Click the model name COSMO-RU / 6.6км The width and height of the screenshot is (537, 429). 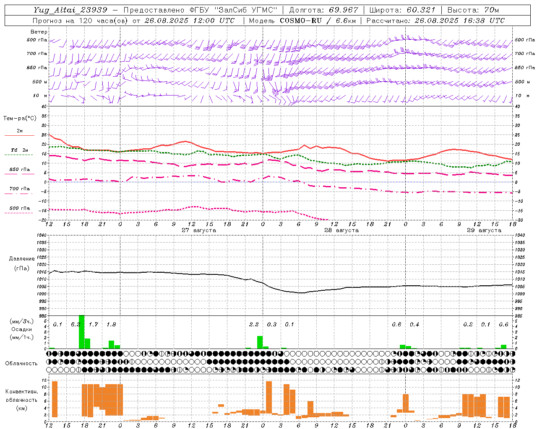tap(318, 21)
